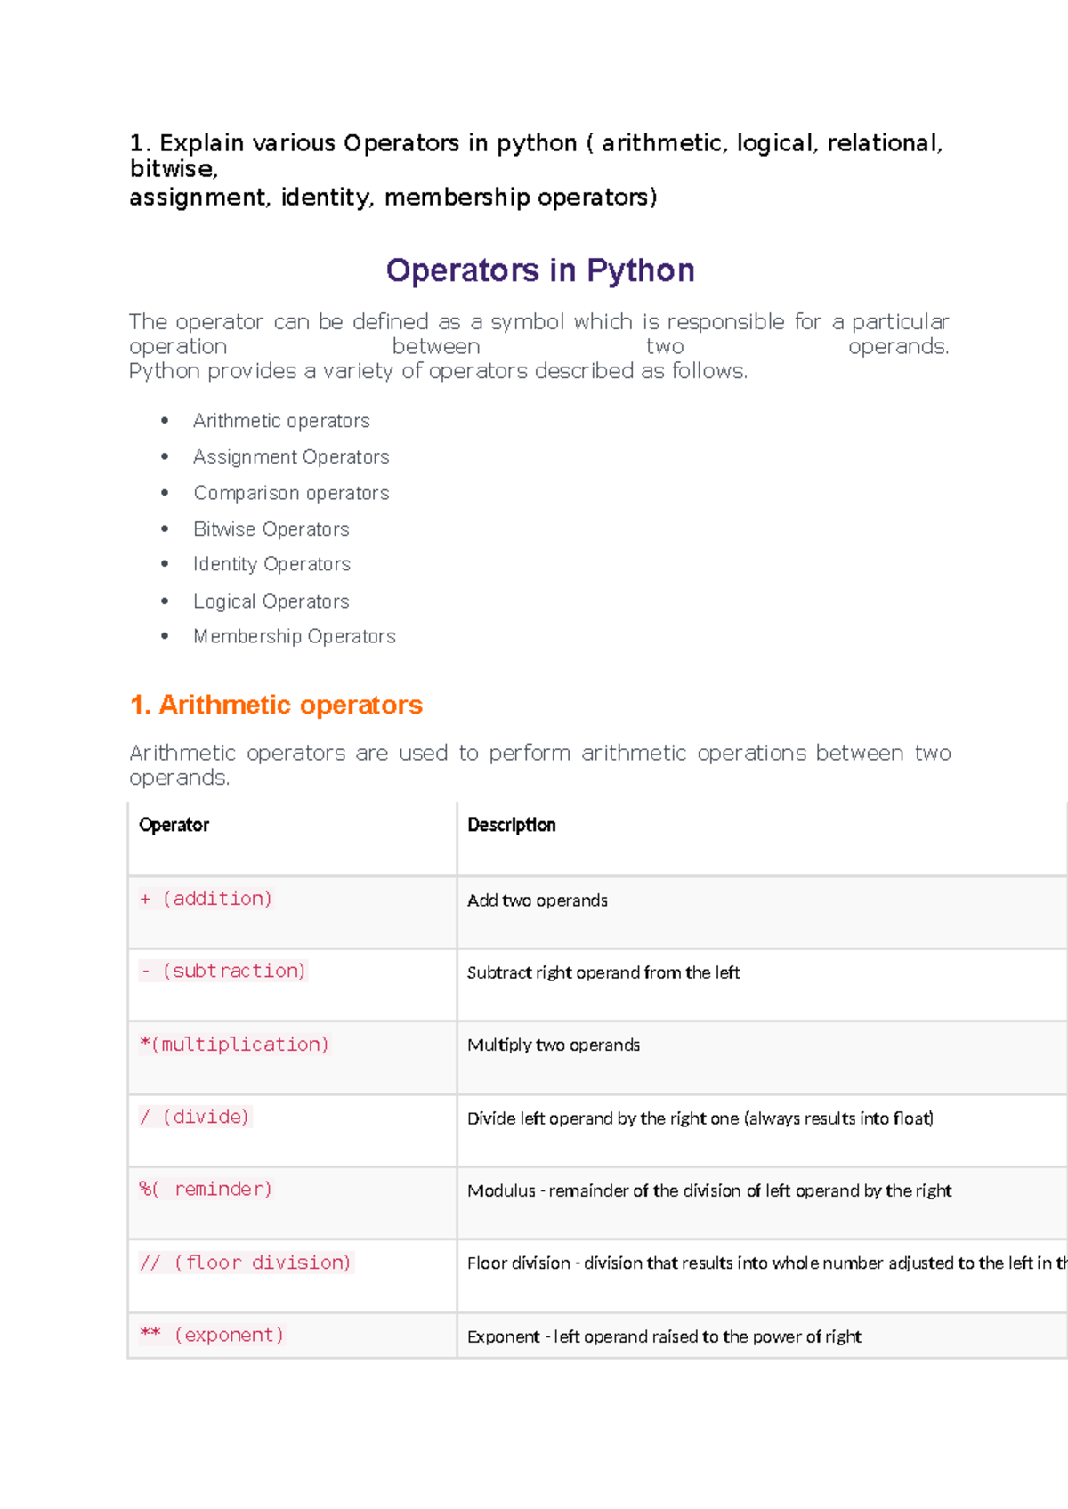Screen dimensions: 1068x1509
Task: Click the '1. Arithmetic operators' orange heading
Action: [276, 705]
